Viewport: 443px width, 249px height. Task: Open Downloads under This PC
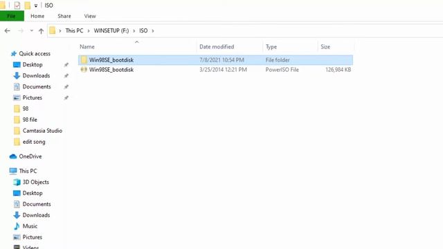[x=36, y=215]
